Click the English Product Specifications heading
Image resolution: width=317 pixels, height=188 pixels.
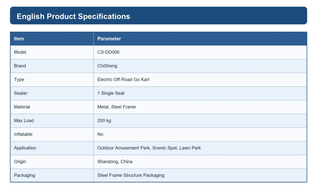pyautogui.click(x=73, y=16)
